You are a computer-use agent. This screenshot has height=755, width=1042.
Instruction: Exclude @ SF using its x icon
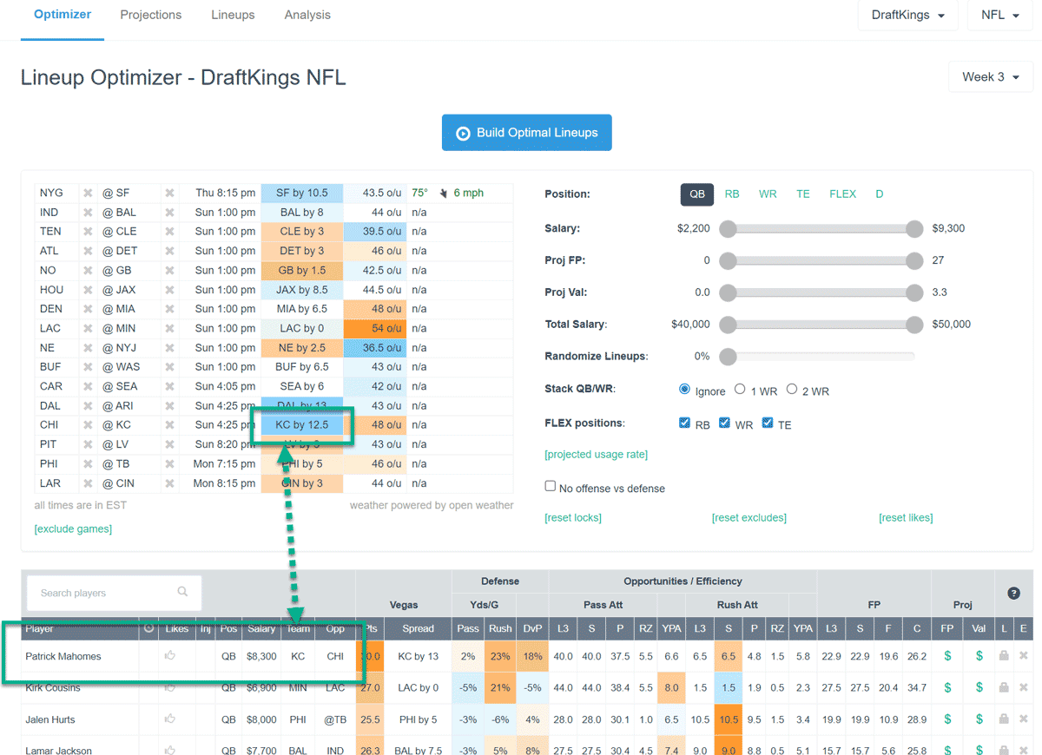coord(170,193)
